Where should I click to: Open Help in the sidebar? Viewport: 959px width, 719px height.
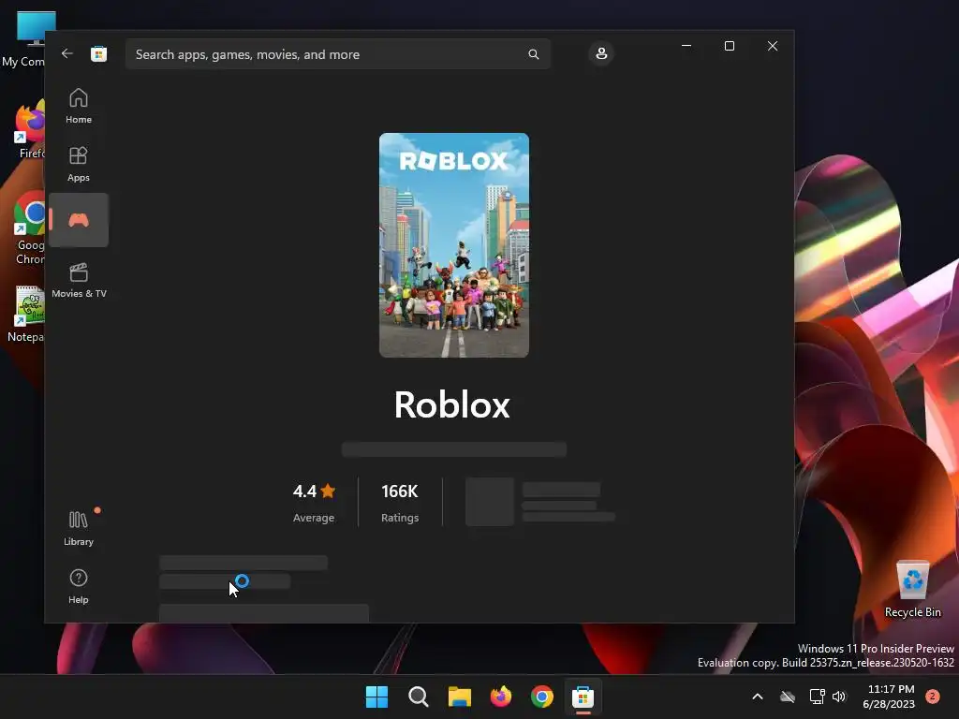coord(79,586)
